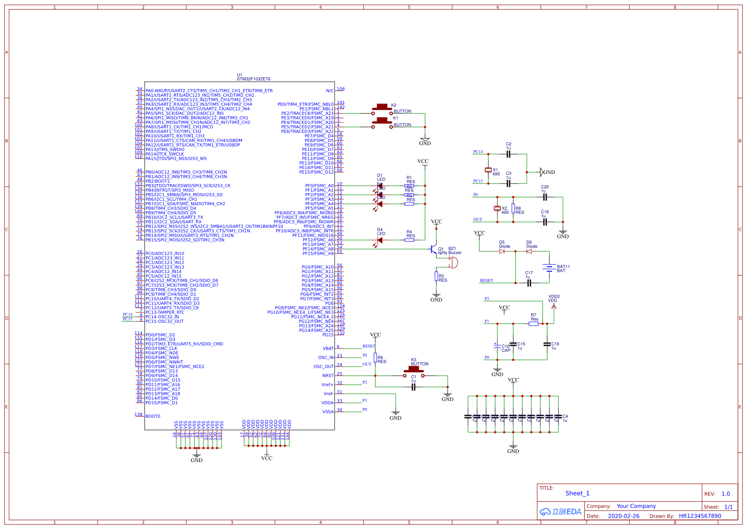Select the D6 diode
This screenshot has height=529, width=747.
tap(529, 251)
